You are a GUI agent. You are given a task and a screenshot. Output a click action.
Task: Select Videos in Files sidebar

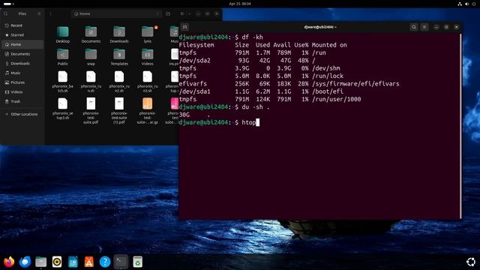[22, 91]
